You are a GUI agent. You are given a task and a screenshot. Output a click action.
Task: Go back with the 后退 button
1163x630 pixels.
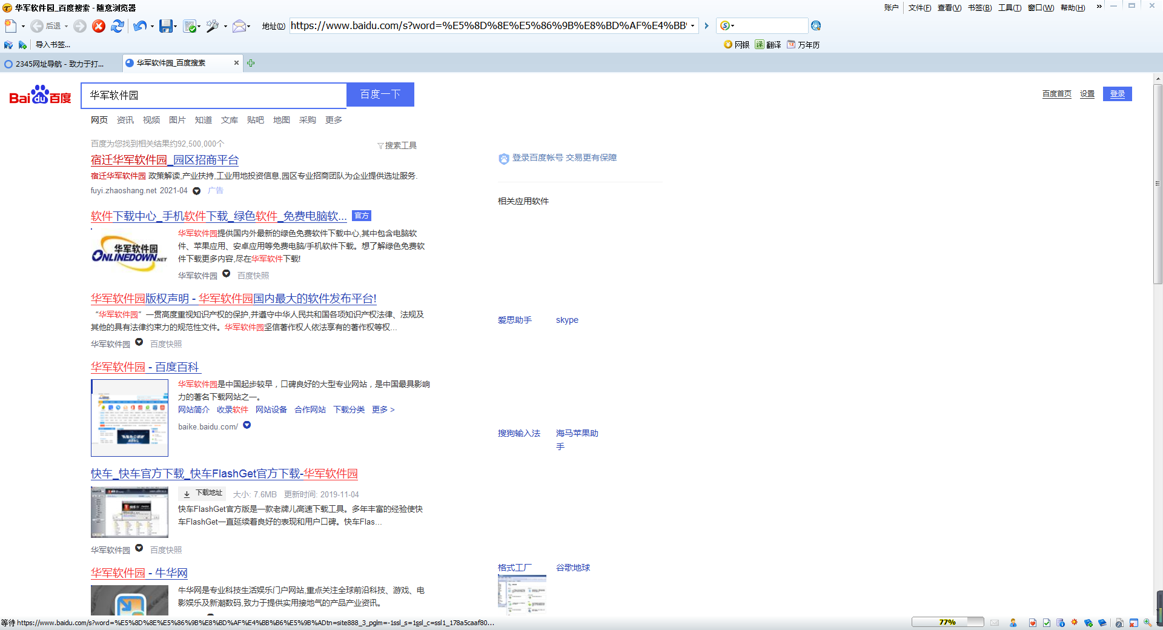click(46, 26)
